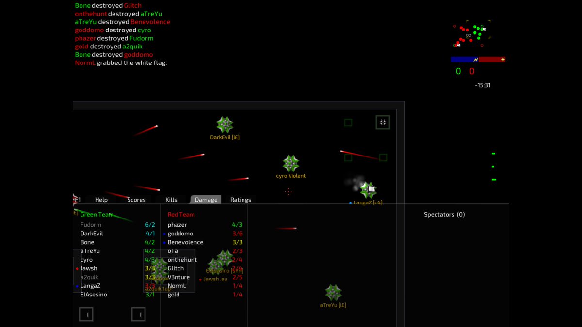Select Bone in the Green Team list
The height and width of the screenshot is (327, 582).
(x=87, y=242)
